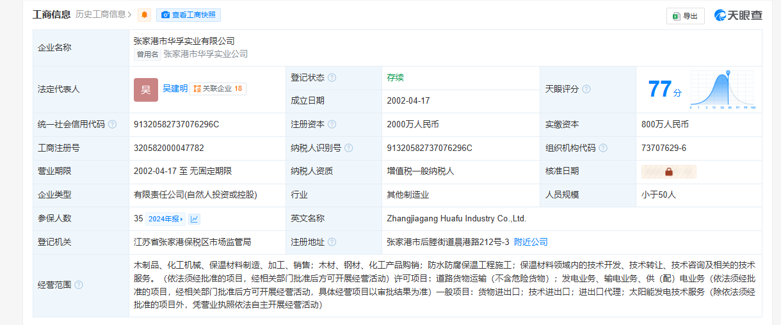This screenshot has height=325, width=781.
Task: Click 增值税一般纳税人 value
Action: coord(421,171)
